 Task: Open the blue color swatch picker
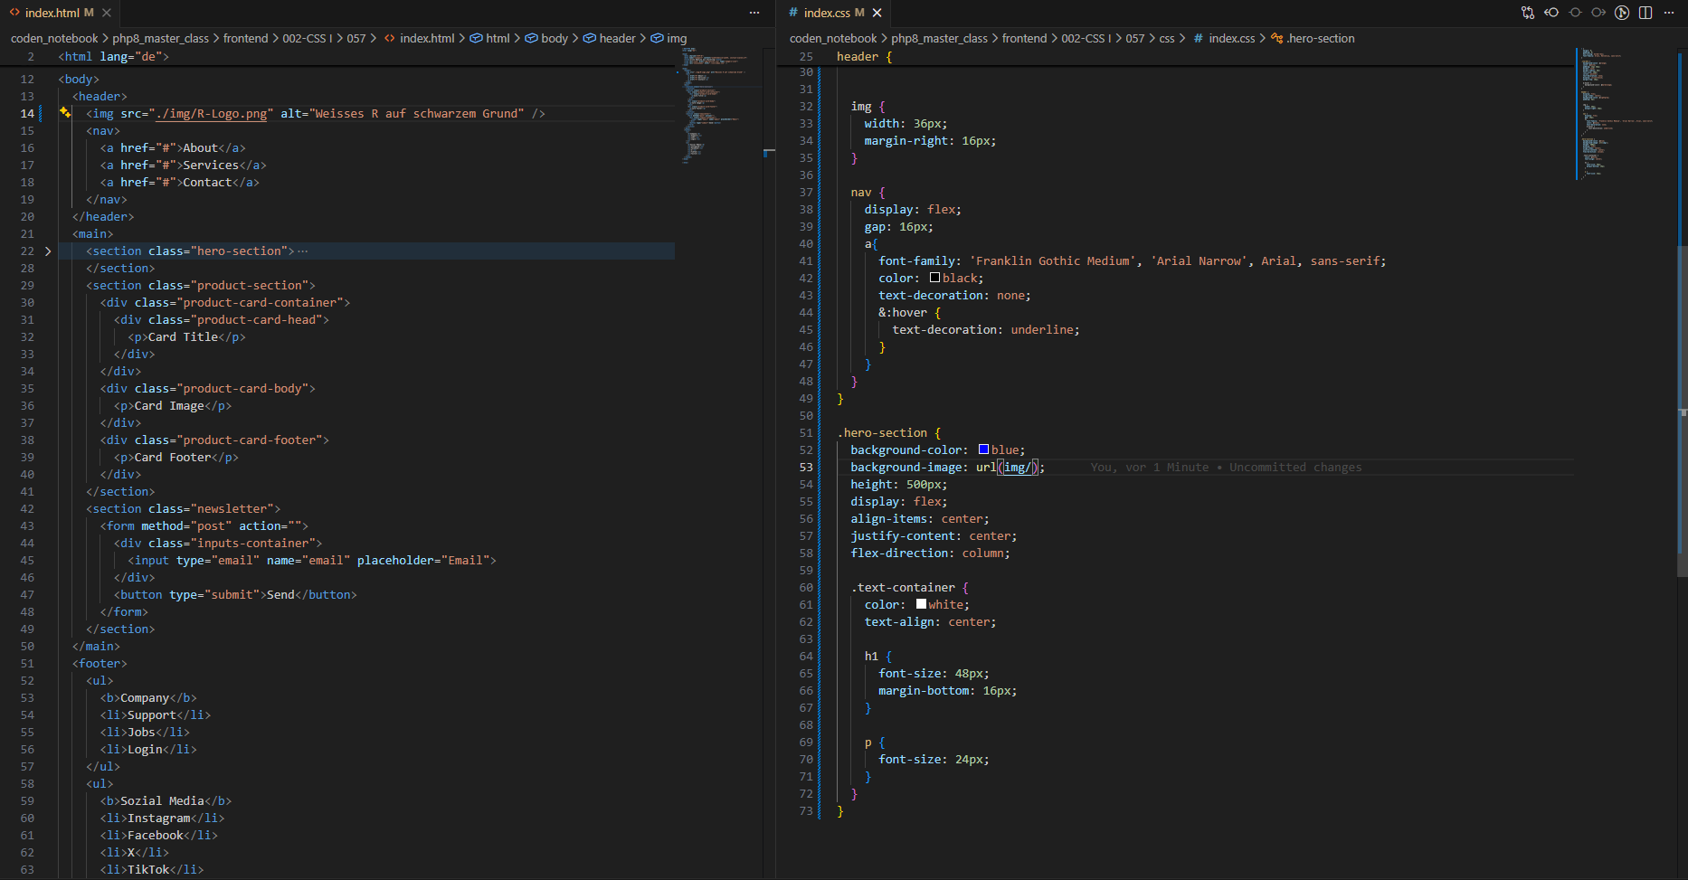pos(983,449)
